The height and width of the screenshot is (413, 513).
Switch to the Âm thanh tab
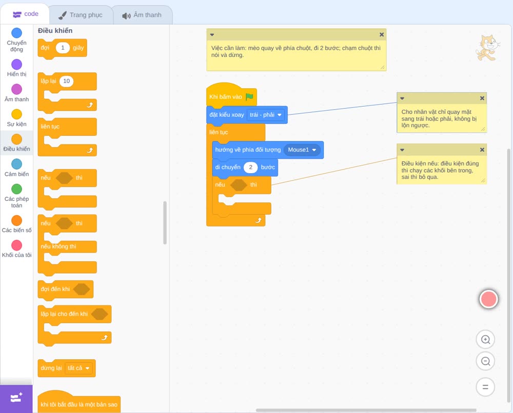142,15
